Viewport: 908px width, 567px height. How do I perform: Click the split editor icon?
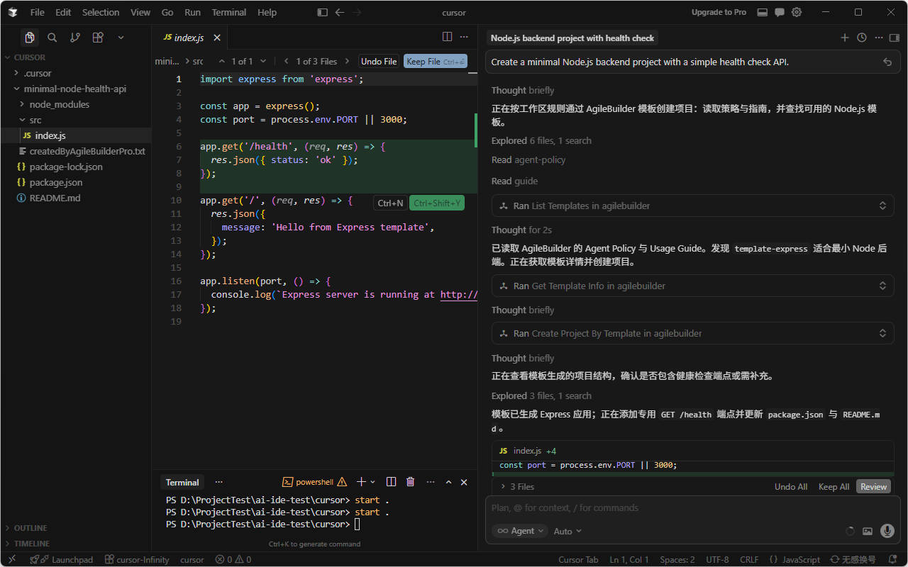447,37
